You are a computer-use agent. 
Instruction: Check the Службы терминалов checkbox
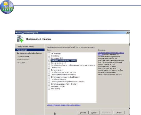[x=49, y=79]
